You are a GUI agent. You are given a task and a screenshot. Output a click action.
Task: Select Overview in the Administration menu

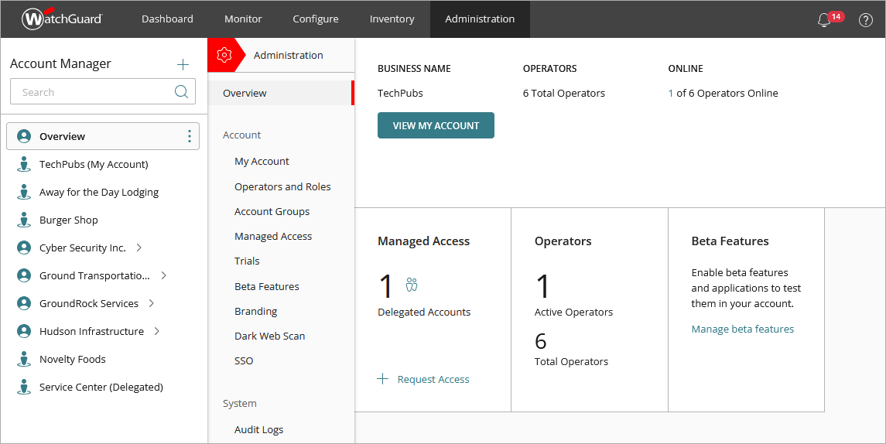click(x=281, y=93)
